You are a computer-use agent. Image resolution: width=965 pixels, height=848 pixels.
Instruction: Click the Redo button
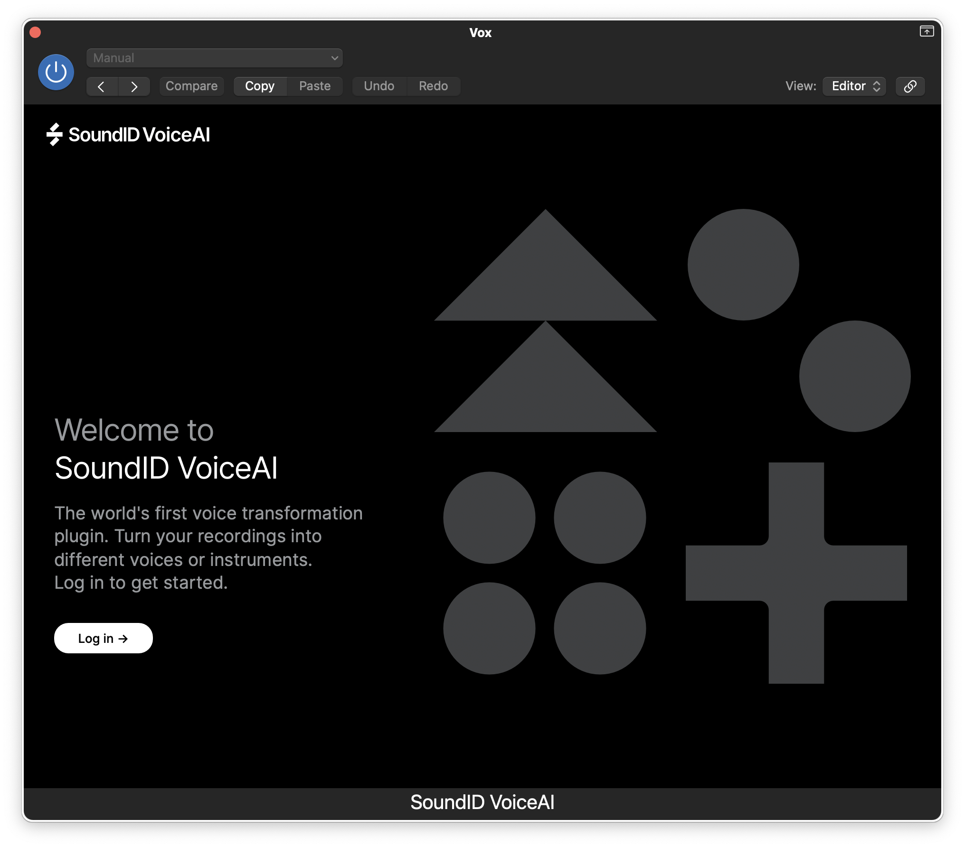[x=433, y=85]
